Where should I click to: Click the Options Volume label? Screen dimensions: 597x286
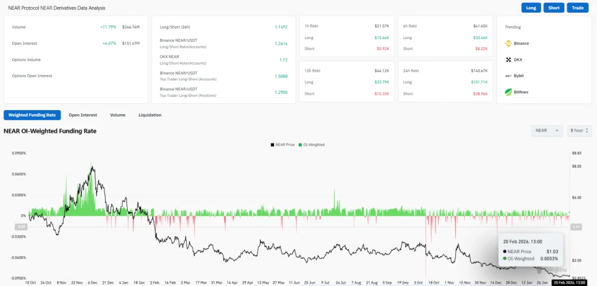click(x=26, y=60)
